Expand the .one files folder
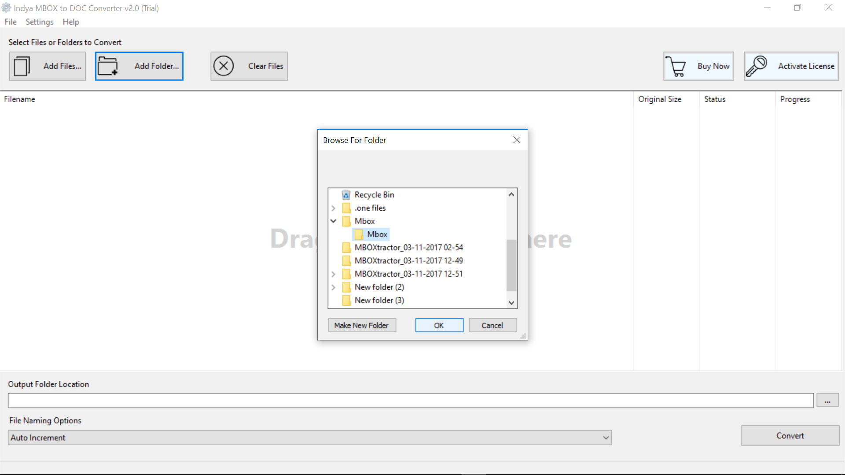Screen dimensions: 845x475 click(x=334, y=208)
